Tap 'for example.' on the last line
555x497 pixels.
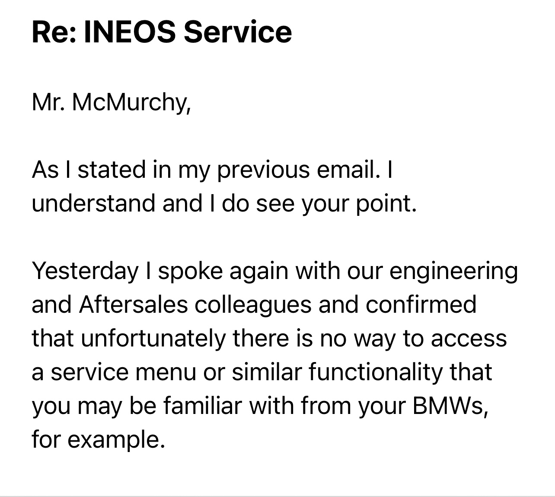click(99, 440)
